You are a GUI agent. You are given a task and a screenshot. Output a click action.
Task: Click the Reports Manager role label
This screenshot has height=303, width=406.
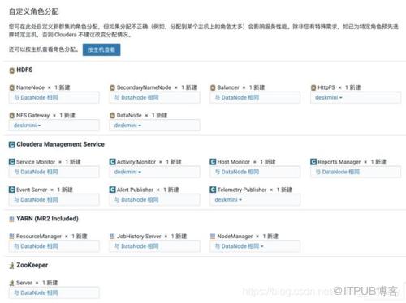tap(339, 162)
